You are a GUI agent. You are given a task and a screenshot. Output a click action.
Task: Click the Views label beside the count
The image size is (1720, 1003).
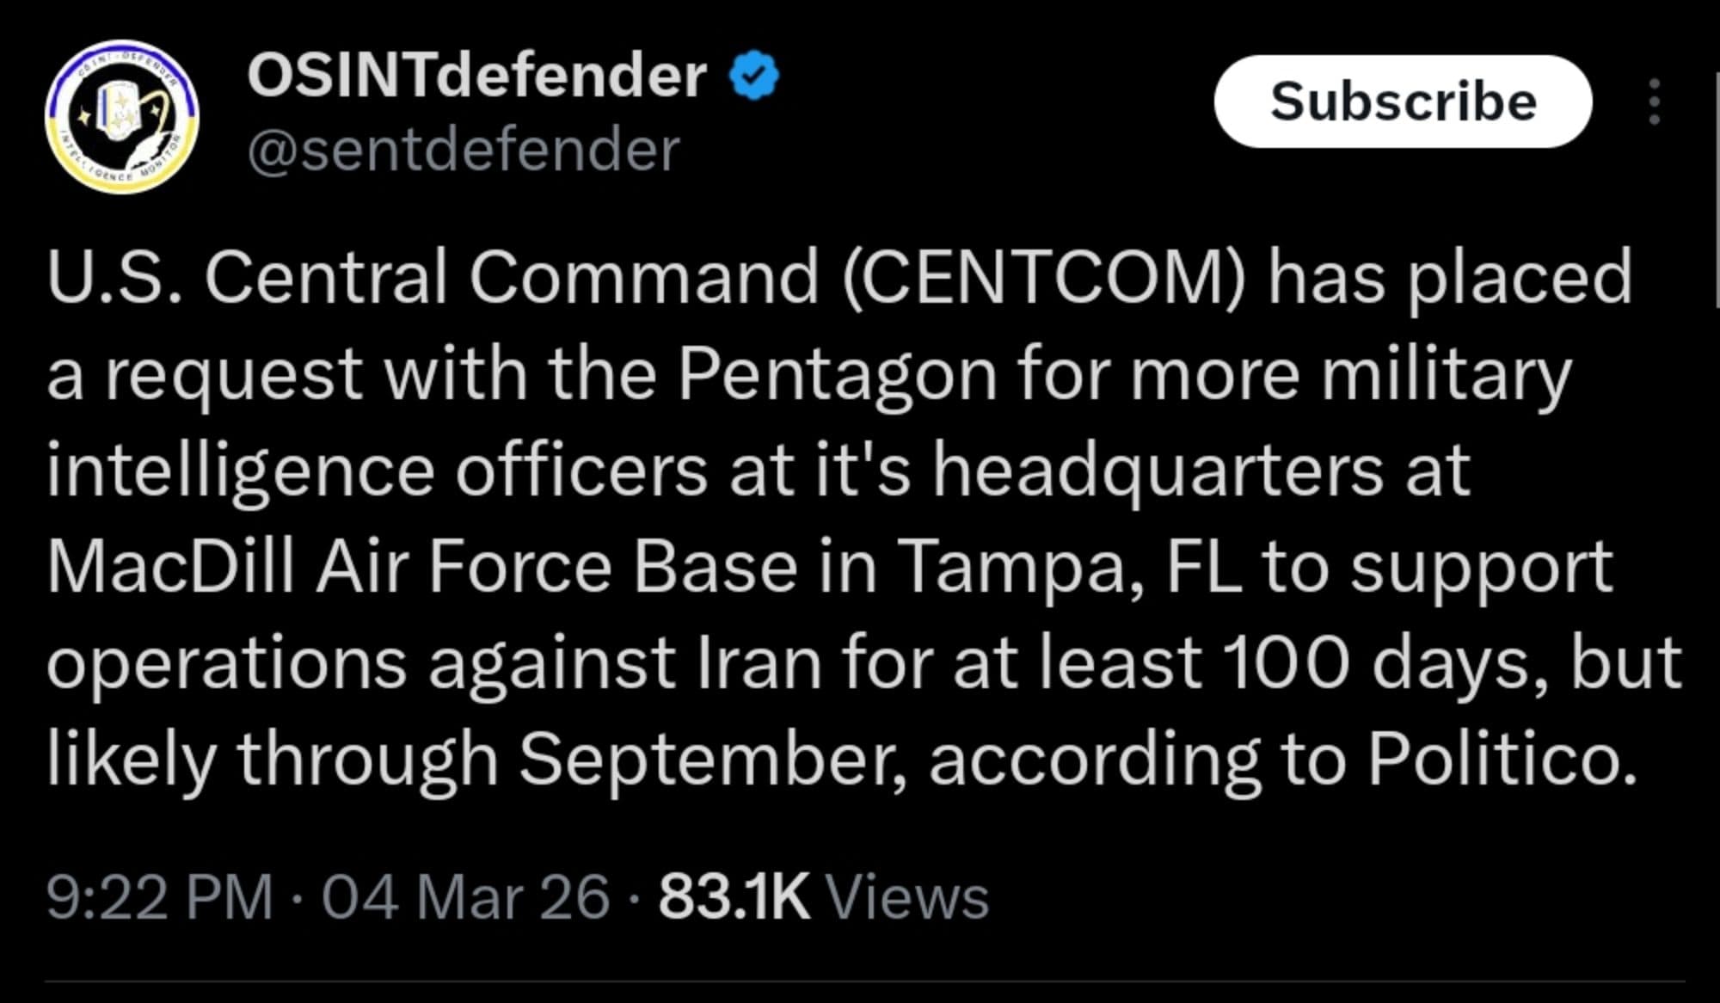(907, 898)
